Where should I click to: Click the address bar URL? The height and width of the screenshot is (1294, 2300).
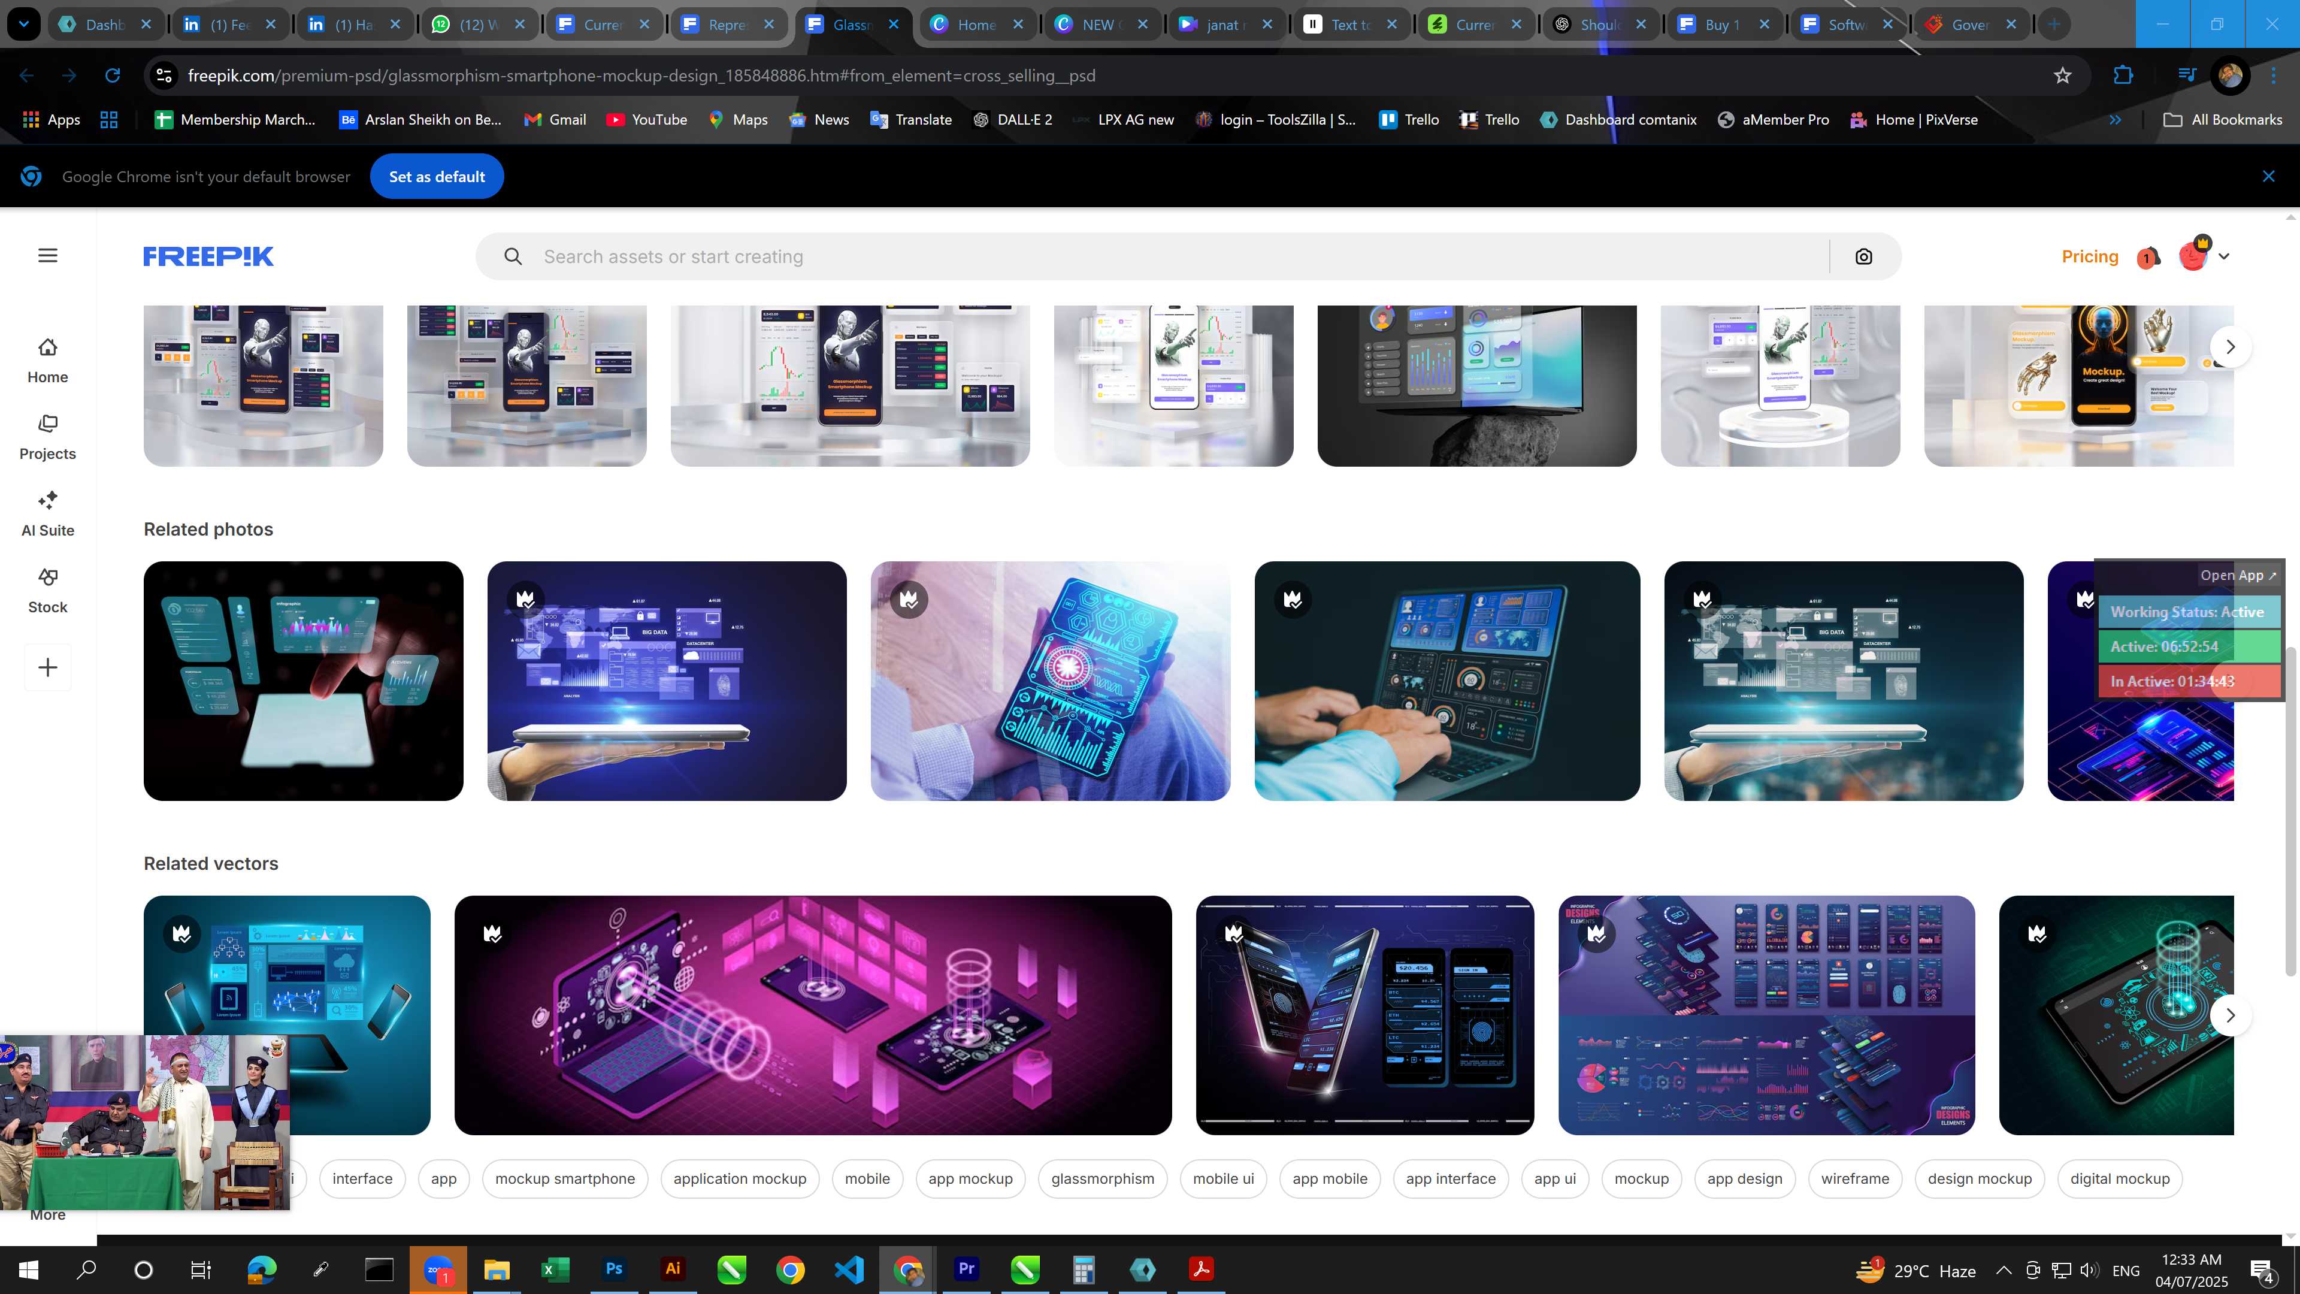[641, 76]
